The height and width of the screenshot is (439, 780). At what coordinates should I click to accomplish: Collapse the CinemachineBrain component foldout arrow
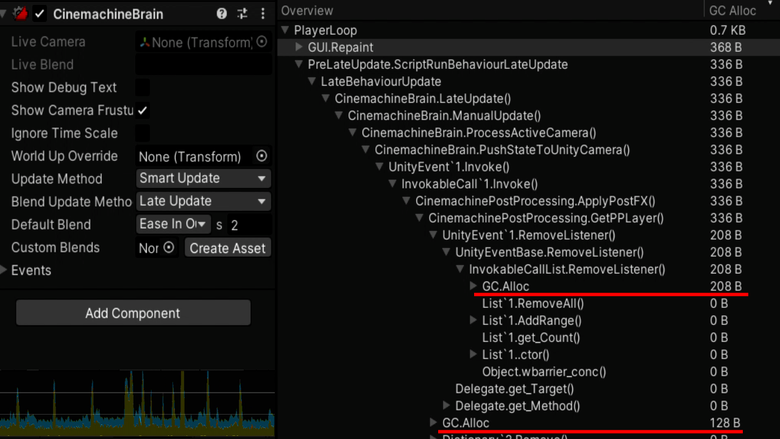click(x=4, y=13)
